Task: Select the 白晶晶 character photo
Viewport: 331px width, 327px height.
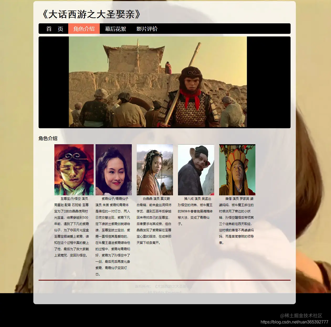Action: (x=155, y=170)
